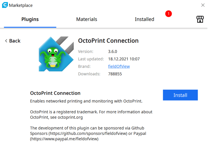Click the 'Last updated:' label
The image size is (208, 149).
pyautogui.click(x=91, y=59)
